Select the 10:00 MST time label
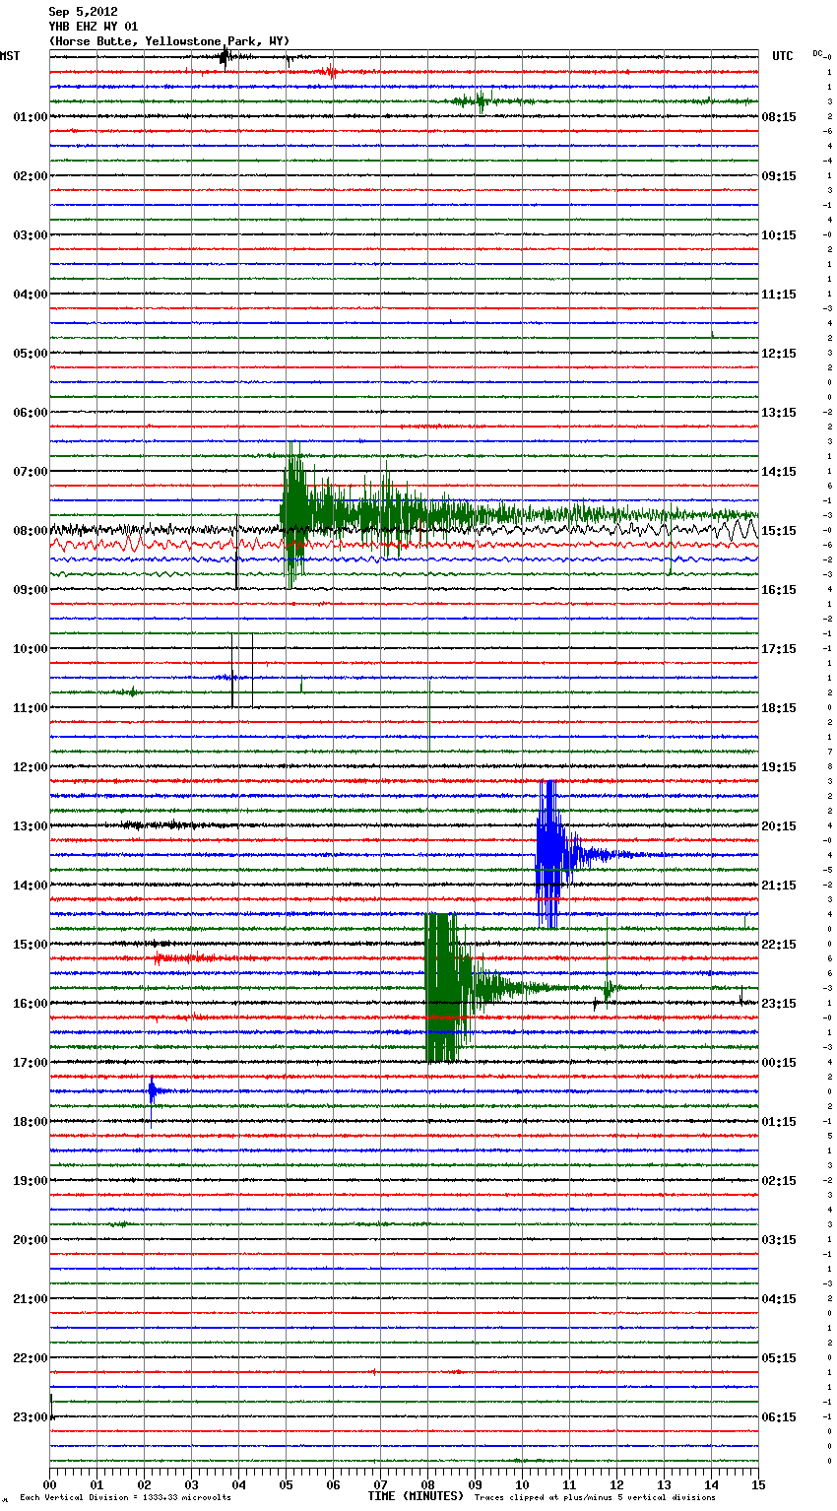Viewport: 837px width, 1511px height. (30, 649)
